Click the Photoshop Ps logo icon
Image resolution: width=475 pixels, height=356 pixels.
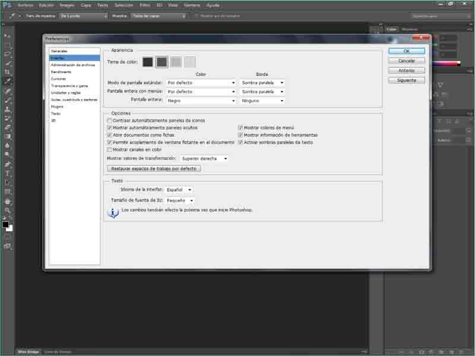click(7, 5)
